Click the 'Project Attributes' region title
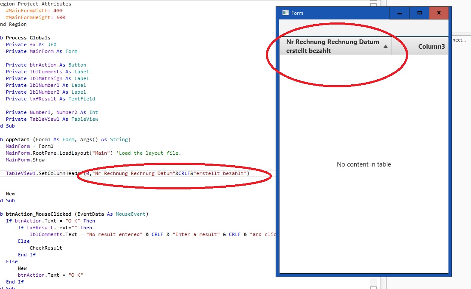471x289 pixels. click(45, 4)
